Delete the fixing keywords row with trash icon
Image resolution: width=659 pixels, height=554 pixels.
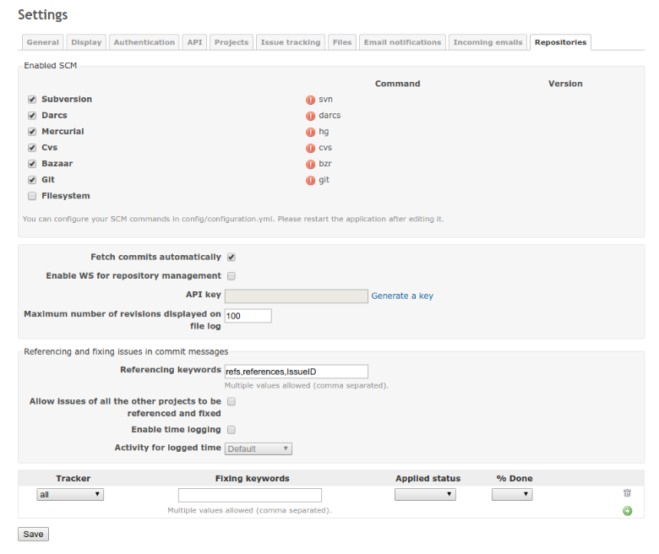[627, 493]
